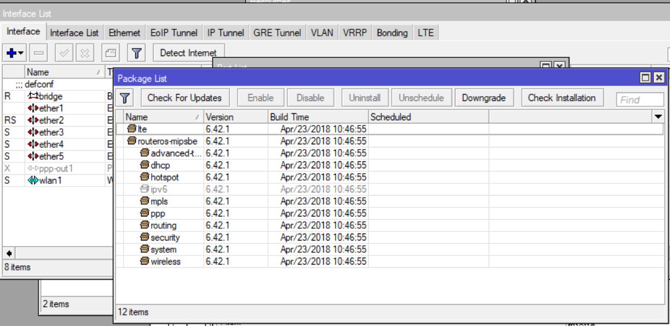Screen dimensions: 670x326
Task: Click Check For Updates button
Action: click(185, 98)
